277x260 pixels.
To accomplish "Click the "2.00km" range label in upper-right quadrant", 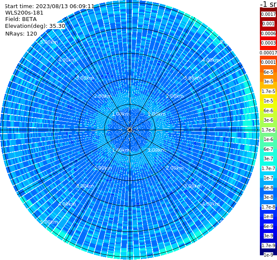I will pyautogui.click(x=175, y=96).
